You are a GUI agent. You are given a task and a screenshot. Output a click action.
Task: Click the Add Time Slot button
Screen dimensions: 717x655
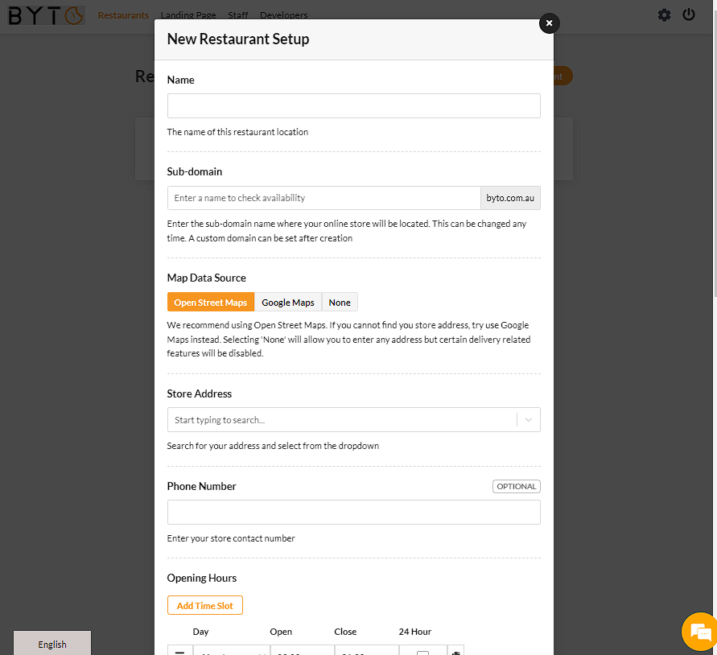coord(205,606)
